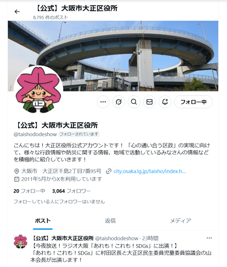Open the pink flower mascot profile picture
Screen dimensions: 227x267
tap(38, 90)
